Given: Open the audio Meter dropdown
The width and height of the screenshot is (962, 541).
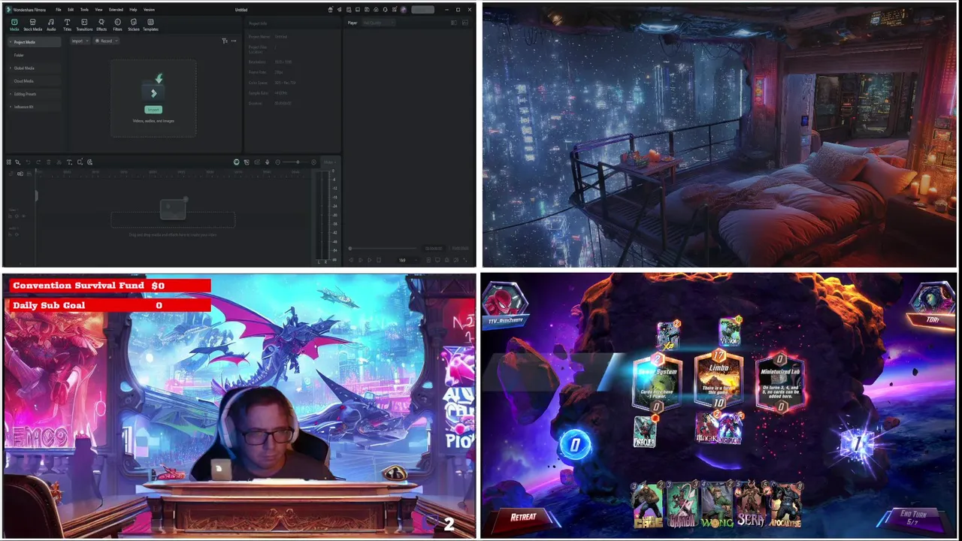Looking at the screenshot, I should (x=329, y=162).
